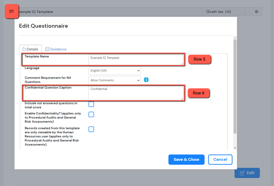Switch to the Details tab
Viewport: 274px width, 186px height.
[x=30, y=49]
